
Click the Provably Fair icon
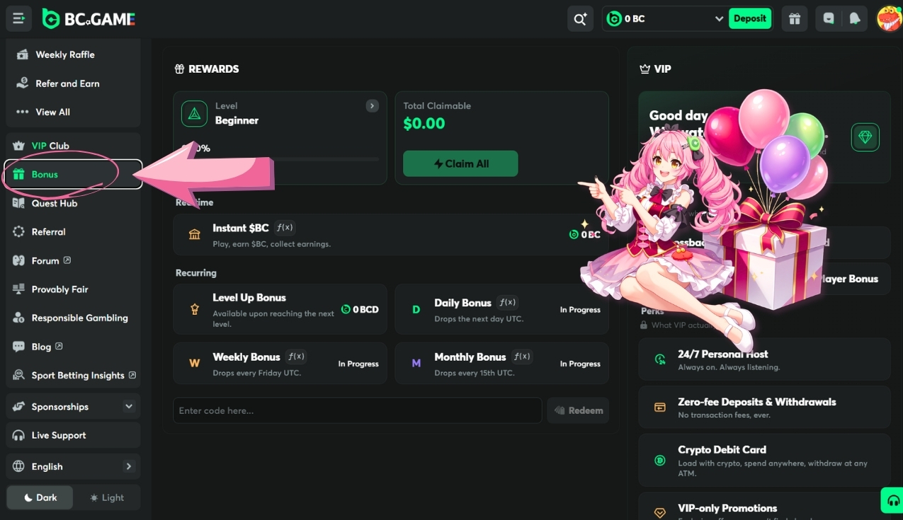(x=18, y=289)
